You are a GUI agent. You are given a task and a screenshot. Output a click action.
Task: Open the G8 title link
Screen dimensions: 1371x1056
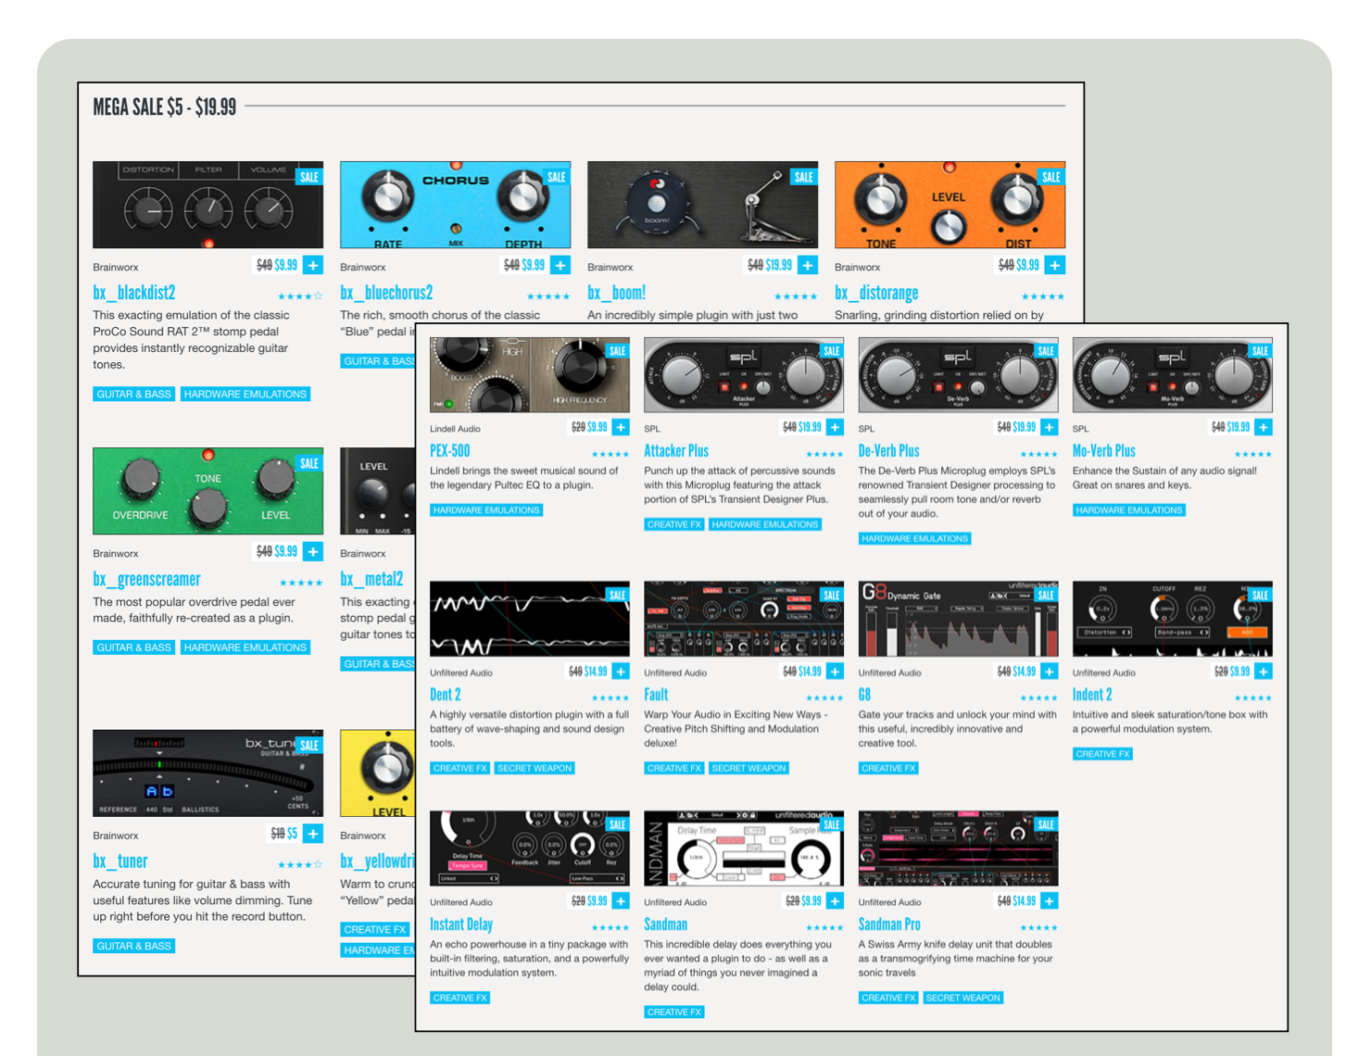pos(864,695)
